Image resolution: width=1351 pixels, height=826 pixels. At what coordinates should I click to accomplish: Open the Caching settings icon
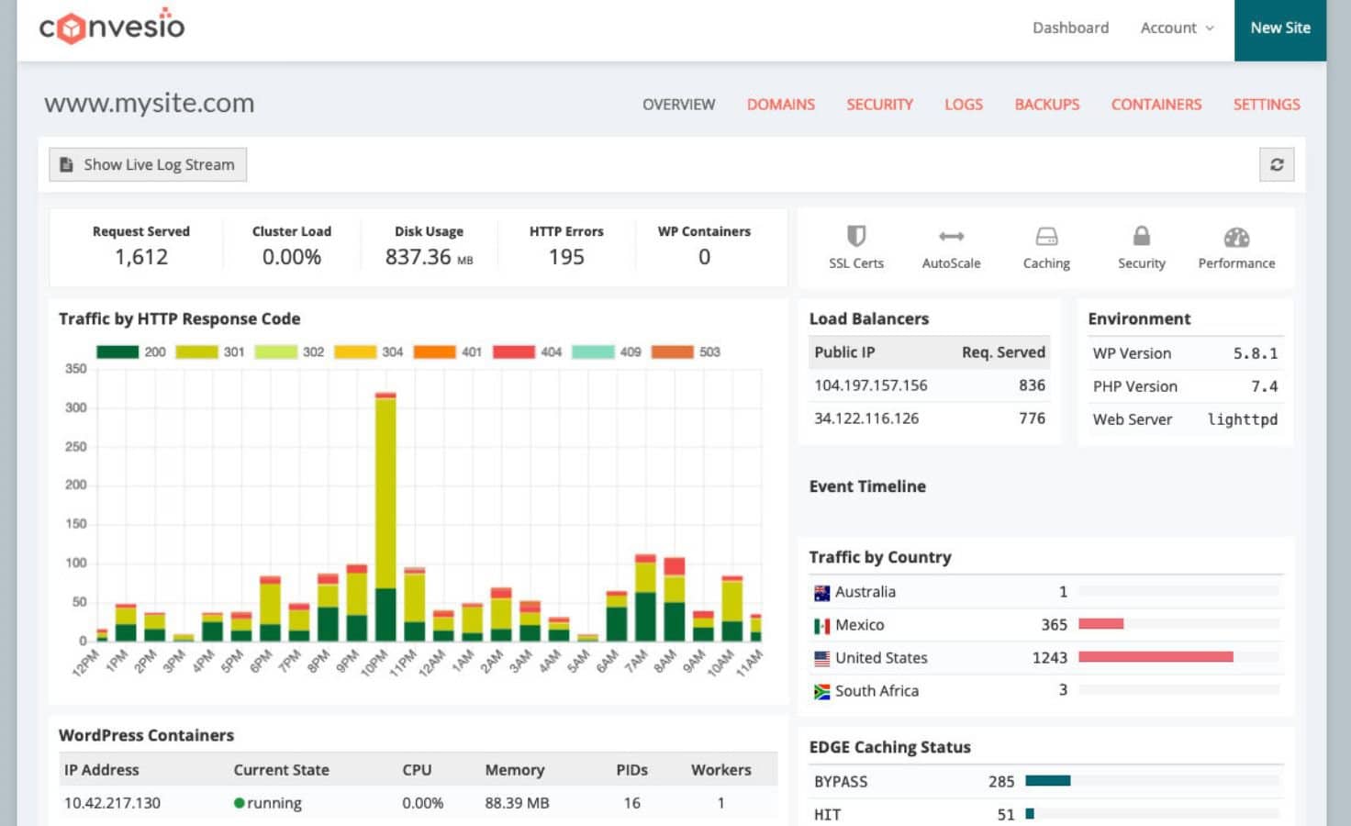(1046, 237)
